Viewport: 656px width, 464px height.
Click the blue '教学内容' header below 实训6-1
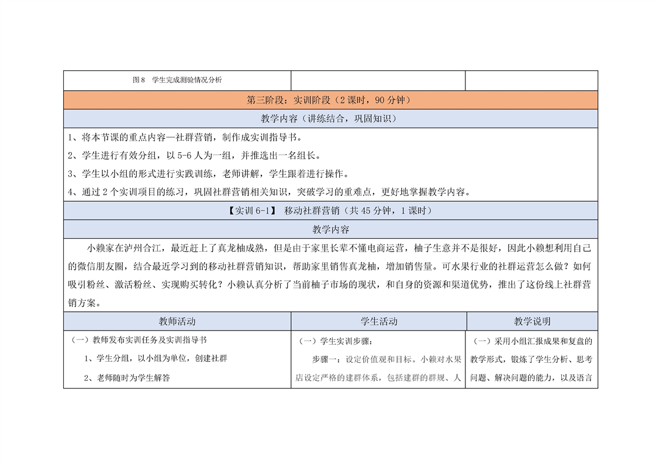[x=330, y=229]
